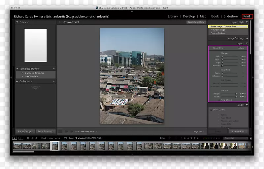Screen dimensions: 264x169
Task: Collapse the Layout Style panel
Action: tap(247, 22)
